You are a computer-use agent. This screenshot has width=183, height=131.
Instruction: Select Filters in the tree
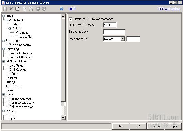[x=16, y=24]
